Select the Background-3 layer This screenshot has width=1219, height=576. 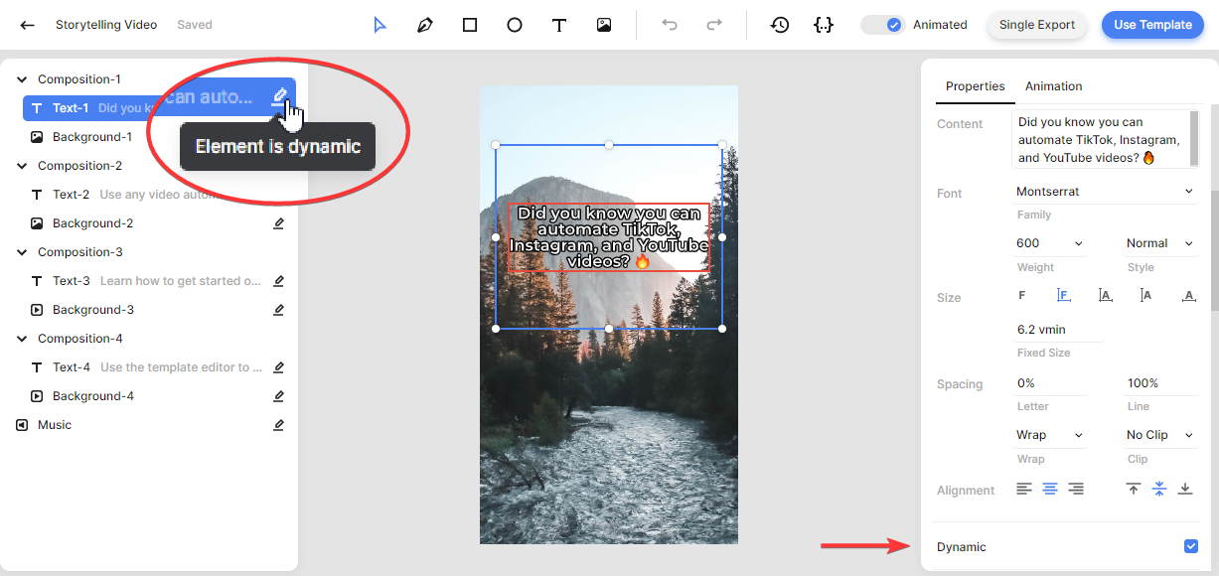(x=93, y=310)
